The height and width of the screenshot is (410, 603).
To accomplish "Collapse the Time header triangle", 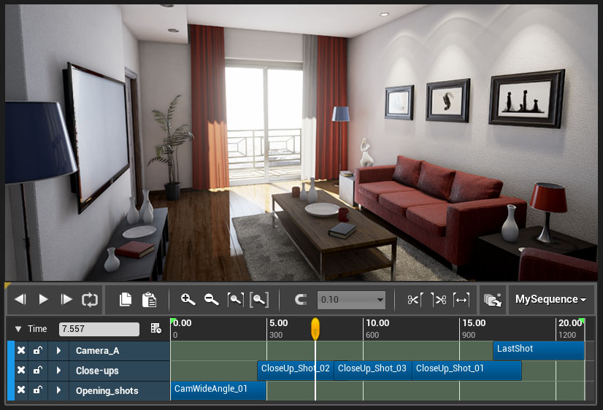I will point(18,329).
